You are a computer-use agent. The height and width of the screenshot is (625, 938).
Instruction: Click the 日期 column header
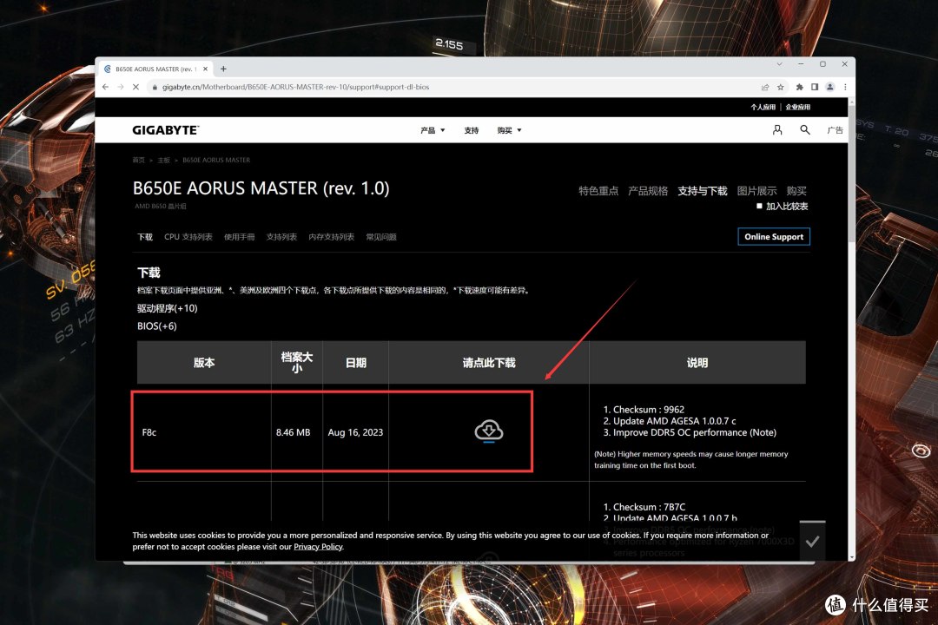(x=355, y=363)
